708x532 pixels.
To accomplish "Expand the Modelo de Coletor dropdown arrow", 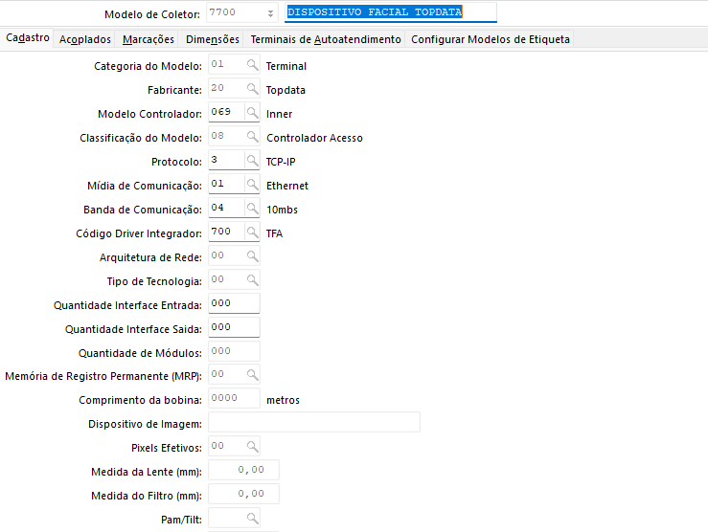I will click(271, 14).
